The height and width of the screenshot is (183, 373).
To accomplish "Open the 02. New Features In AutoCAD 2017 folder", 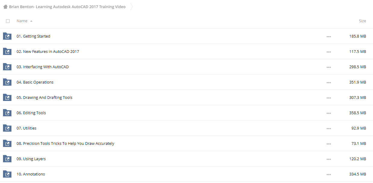I will tap(48, 51).
